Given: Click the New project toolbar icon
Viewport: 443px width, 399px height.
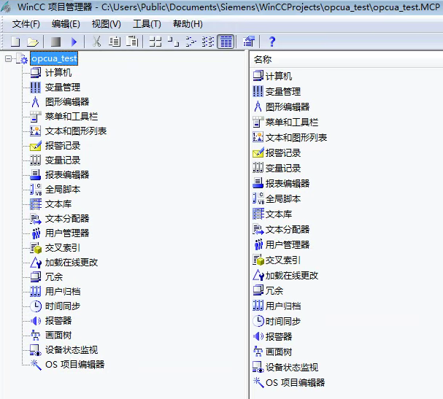Looking at the screenshot, I should 15,42.
